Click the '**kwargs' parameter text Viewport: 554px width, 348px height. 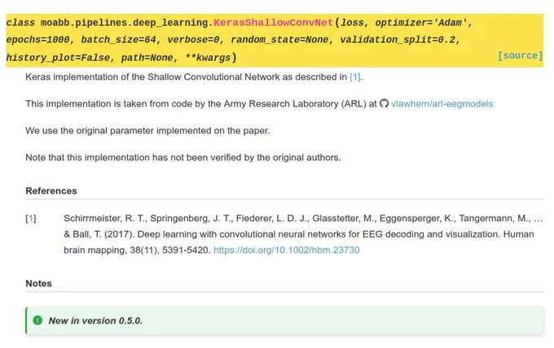click(x=208, y=58)
